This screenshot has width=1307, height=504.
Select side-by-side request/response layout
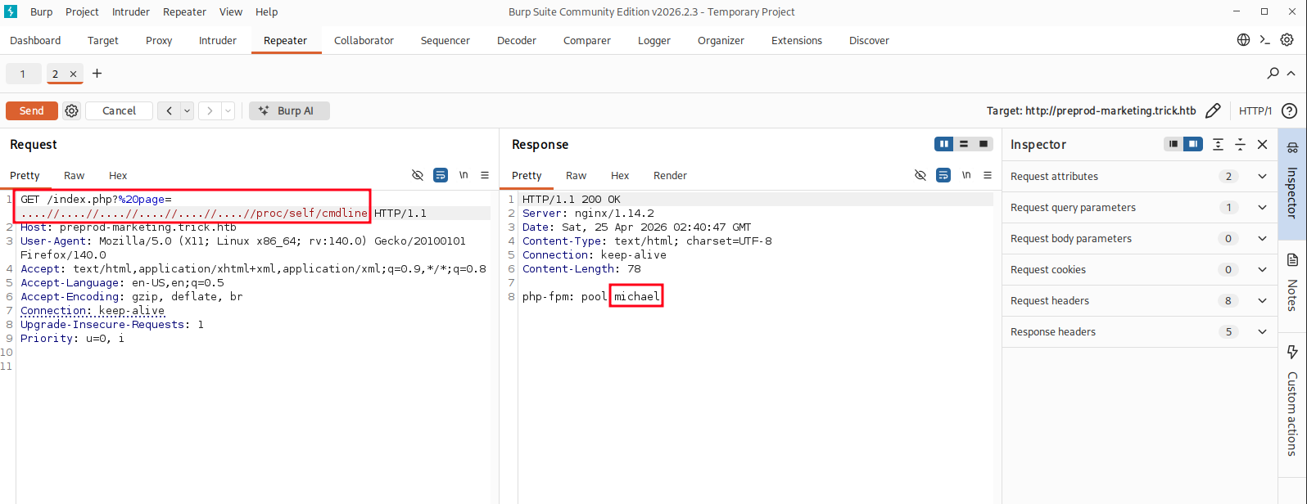click(944, 144)
